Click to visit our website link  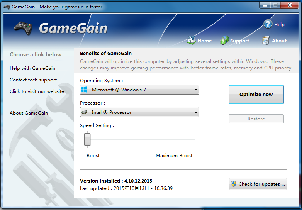click(x=37, y=91)
